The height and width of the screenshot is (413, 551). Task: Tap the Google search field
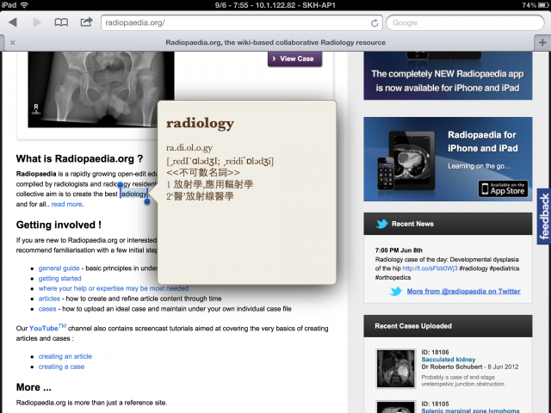465,23
